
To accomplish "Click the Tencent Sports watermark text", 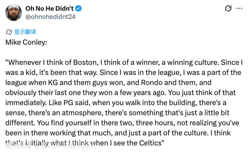I will click(50, 144).
